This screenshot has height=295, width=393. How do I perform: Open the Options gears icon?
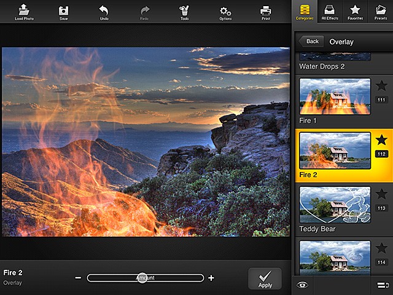(225, 10)
